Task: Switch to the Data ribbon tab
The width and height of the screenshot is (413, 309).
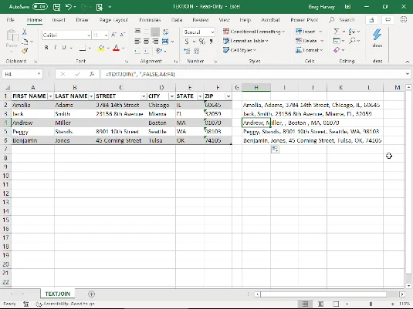Action: click(x=177, y=20)
